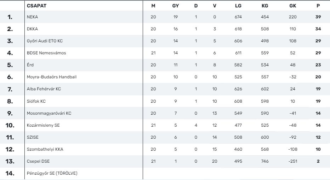
Task: Select Győri Audi ETO KC team
Action: pyautogui.click(x=45, y=41)
